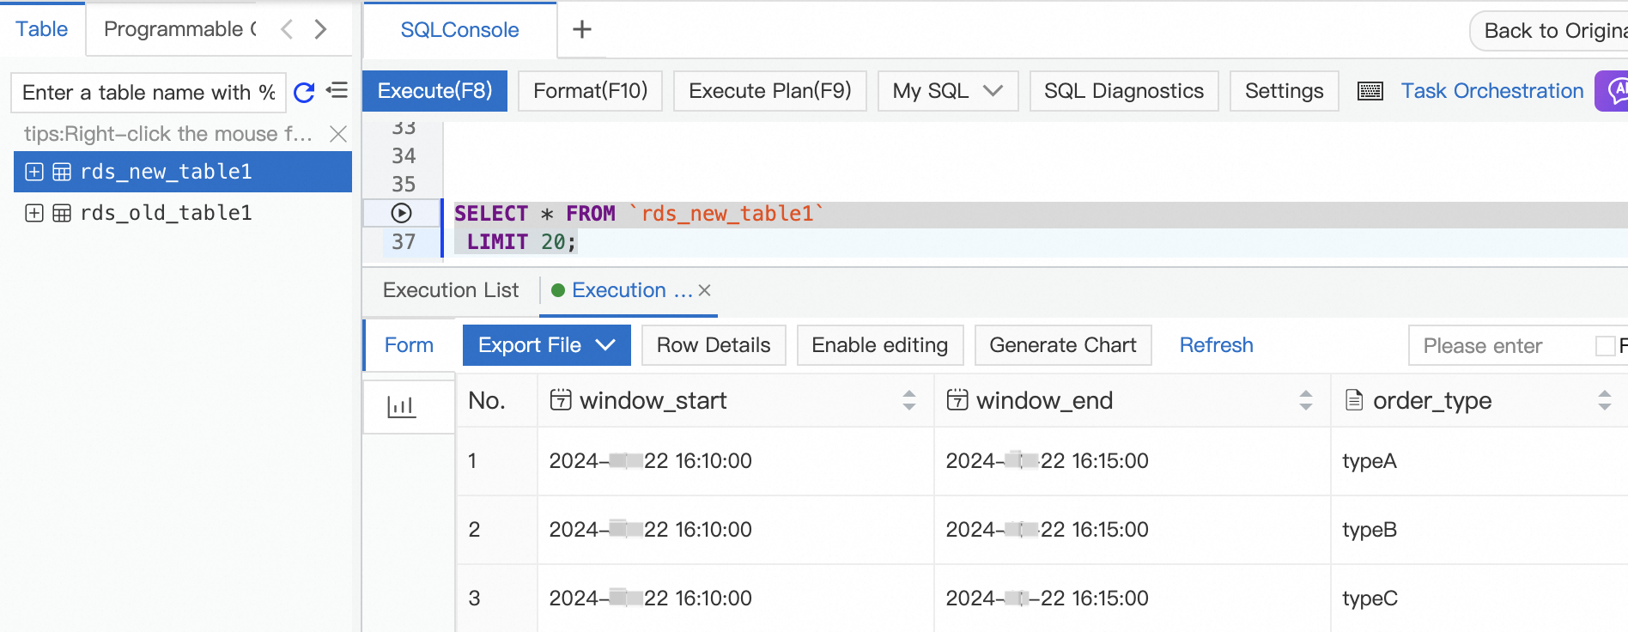Add a new SQLConsole tab with plus

582,29
